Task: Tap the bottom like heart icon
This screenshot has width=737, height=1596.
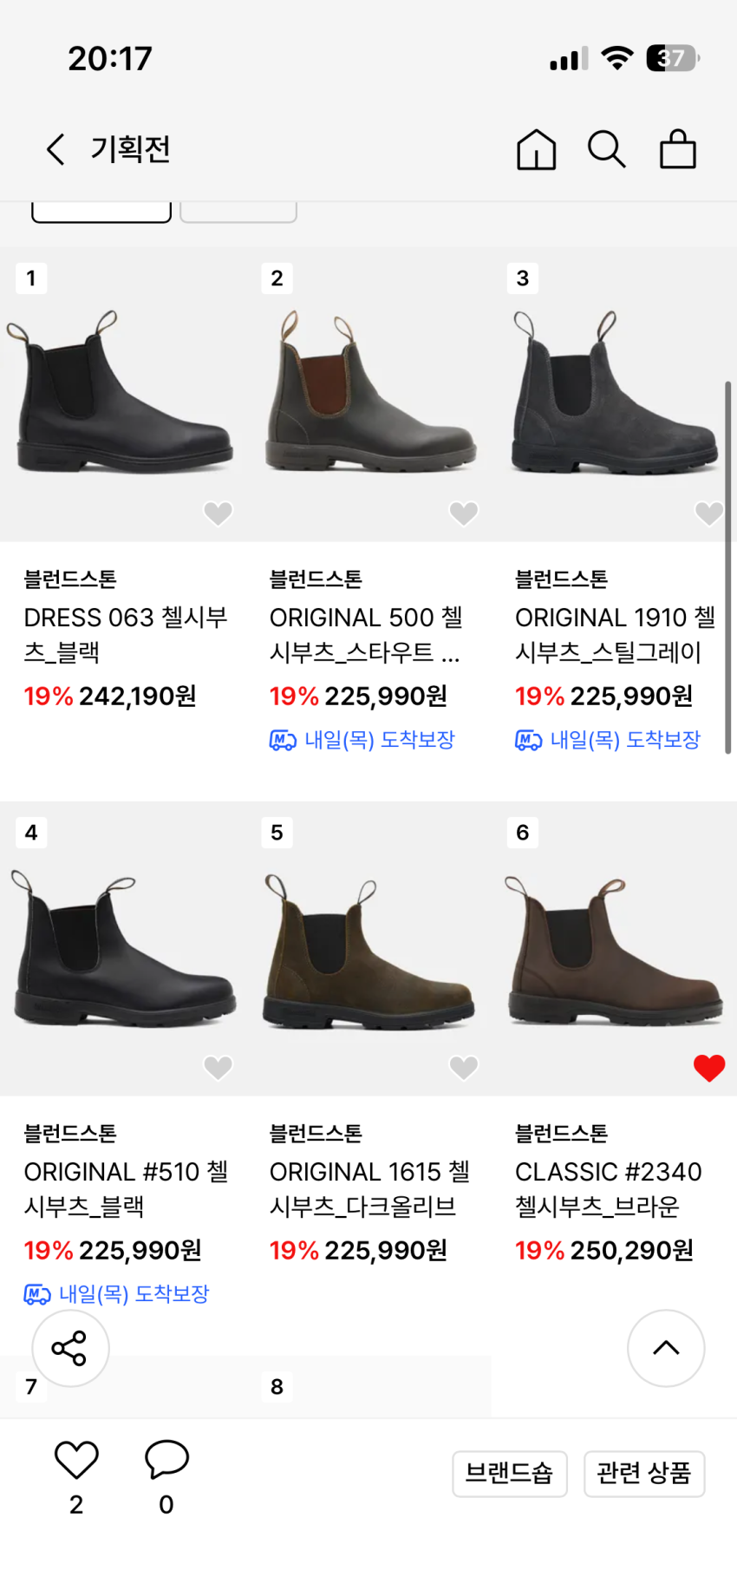Action: click(76, 1461)
